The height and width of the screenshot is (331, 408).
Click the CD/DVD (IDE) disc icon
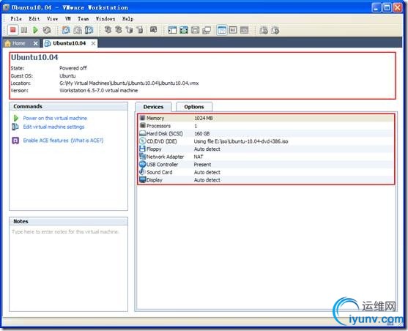[x=143, y=141]
